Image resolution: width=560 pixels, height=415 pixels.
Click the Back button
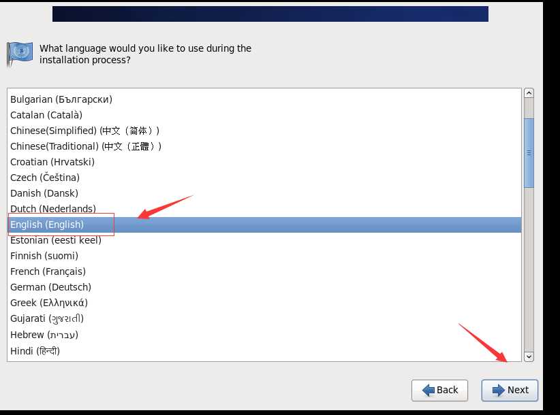coord(439,391)
